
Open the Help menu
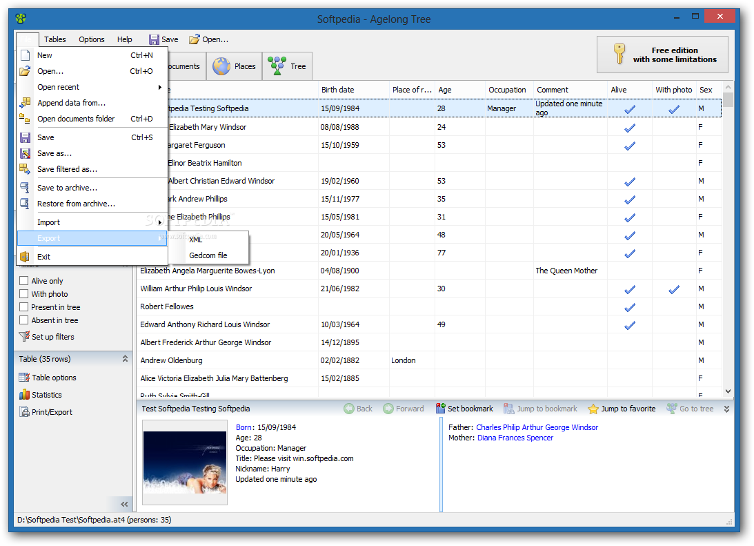point(125,39)
